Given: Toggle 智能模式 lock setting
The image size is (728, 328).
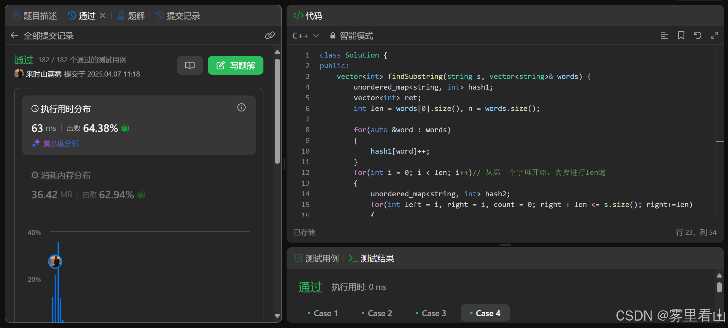Looking at the screenshot, I should pyautogui.click(x=352, y=36).
